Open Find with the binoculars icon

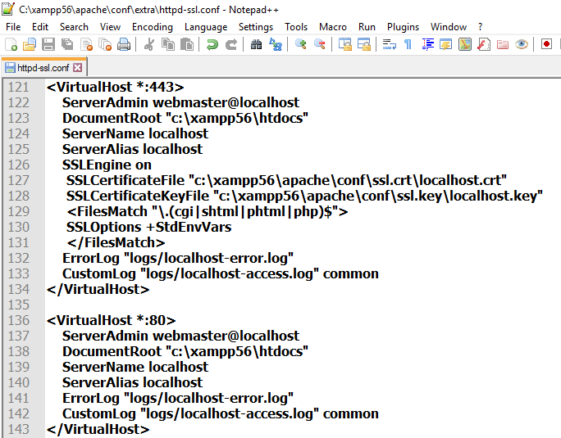[x=257, y=45]
